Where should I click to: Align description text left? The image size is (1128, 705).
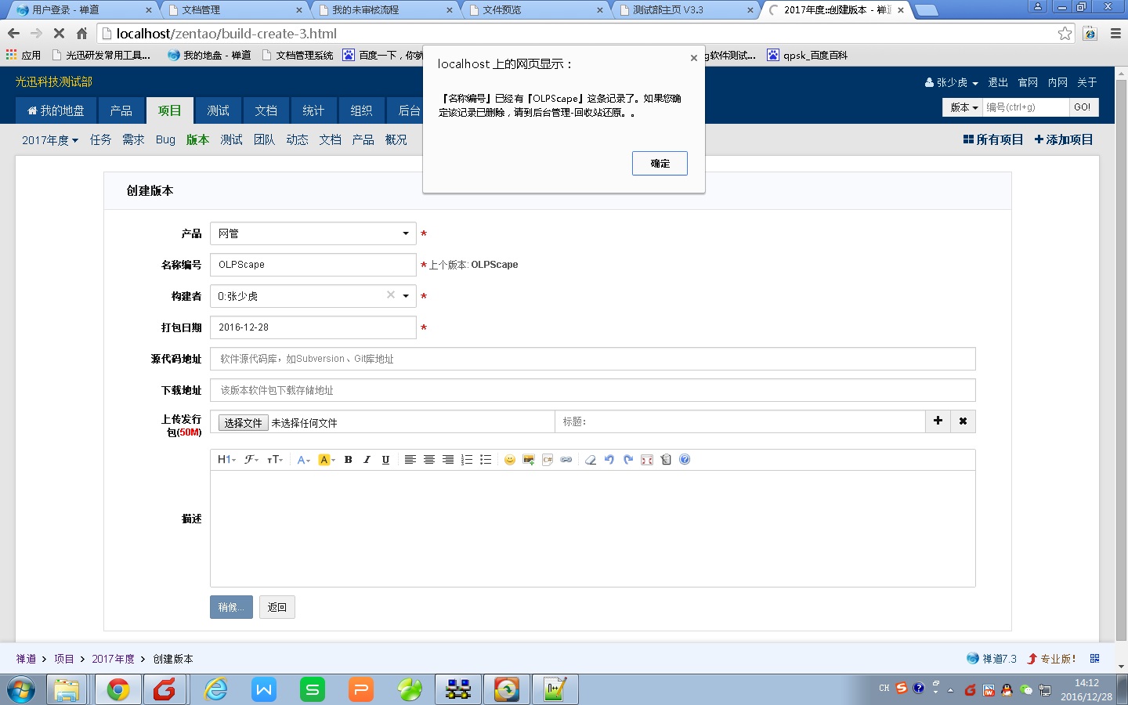pyautogui.click(x=410, y=460)
